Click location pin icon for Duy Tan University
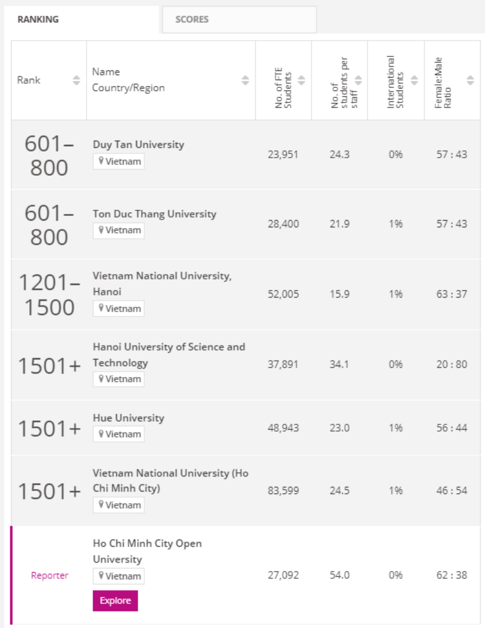 (x=101, y=161)
